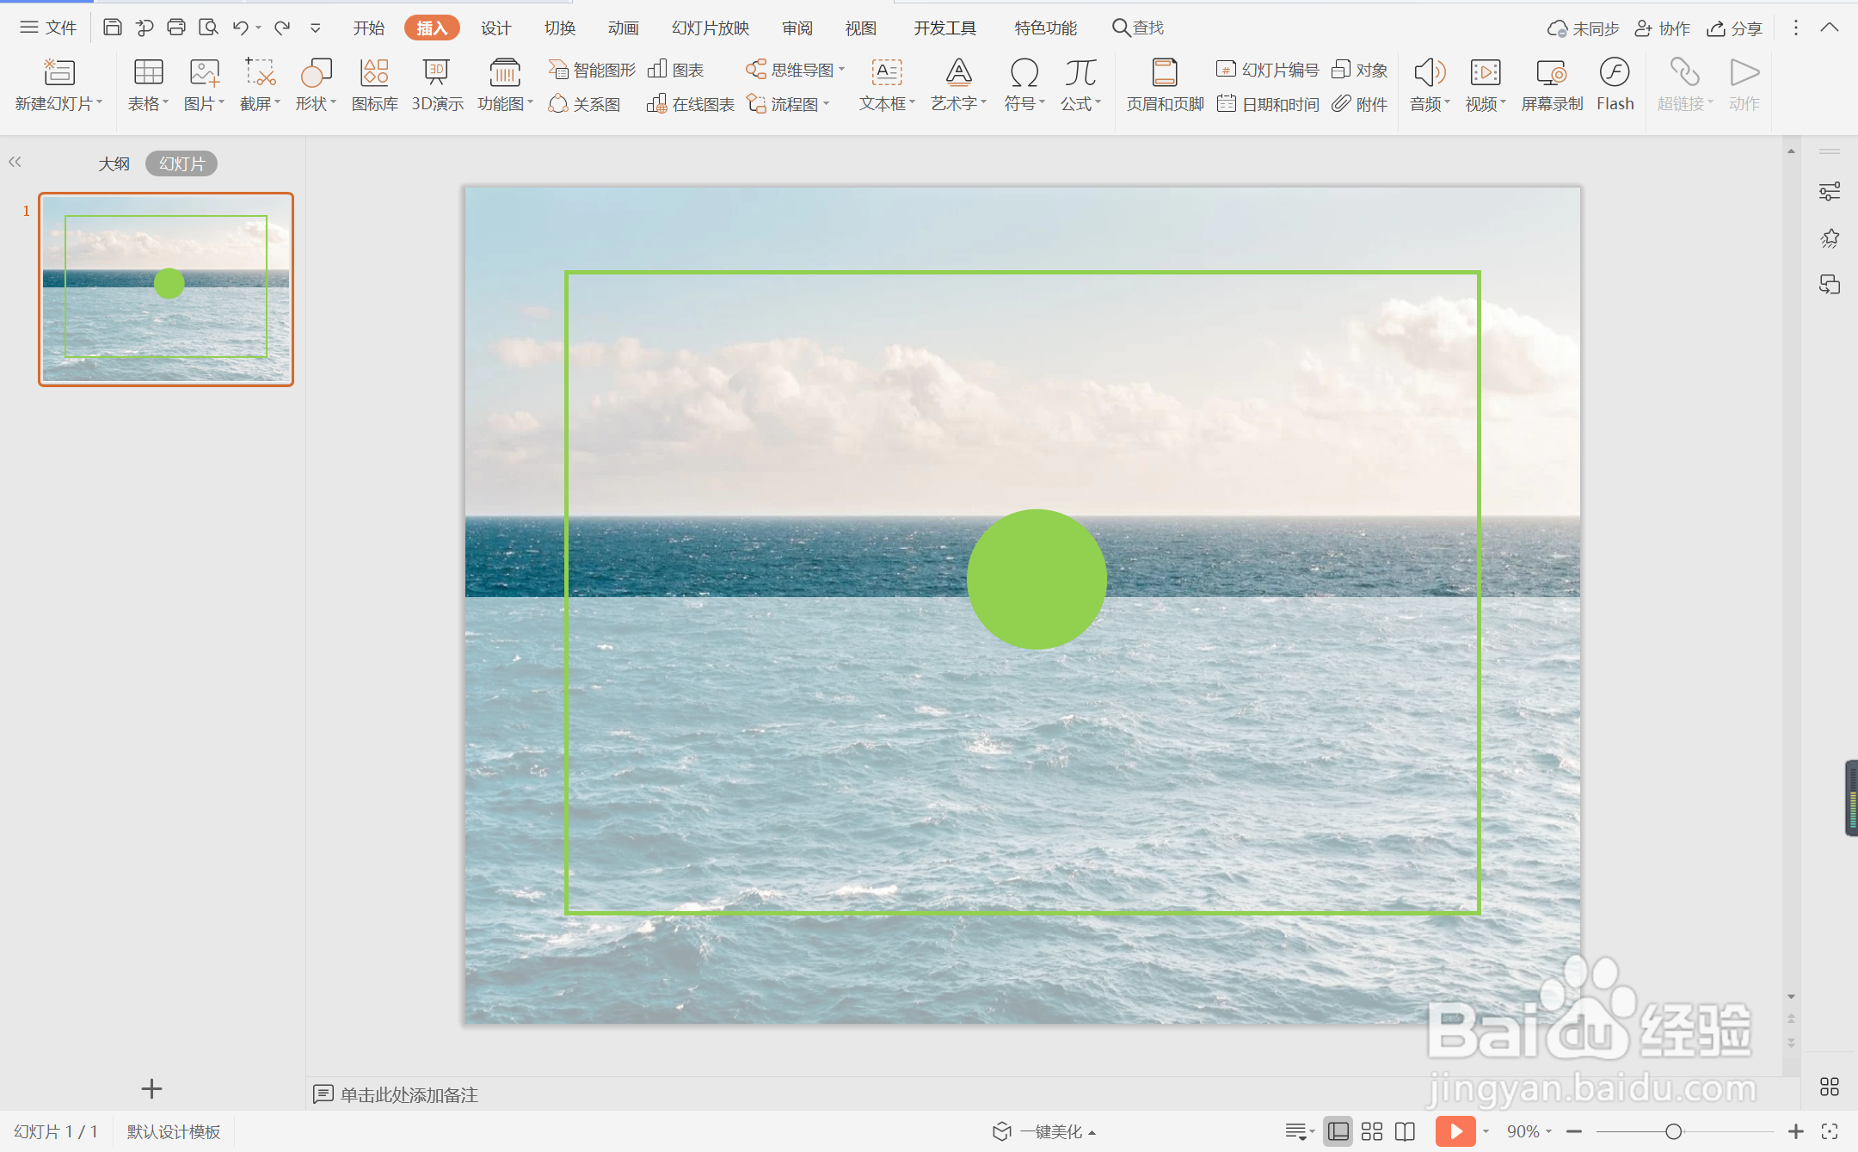Click the 智能图形 smart graphic button

(593, 70)
